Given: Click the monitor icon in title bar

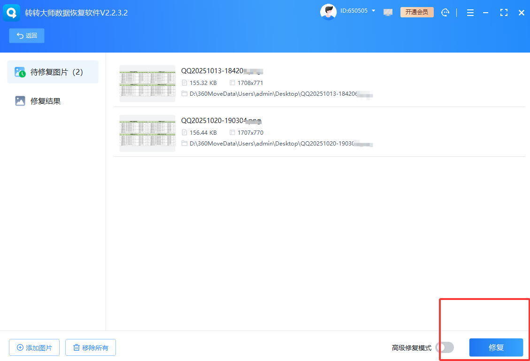Looking at the screenshot, I should click(x=388, y=13).
